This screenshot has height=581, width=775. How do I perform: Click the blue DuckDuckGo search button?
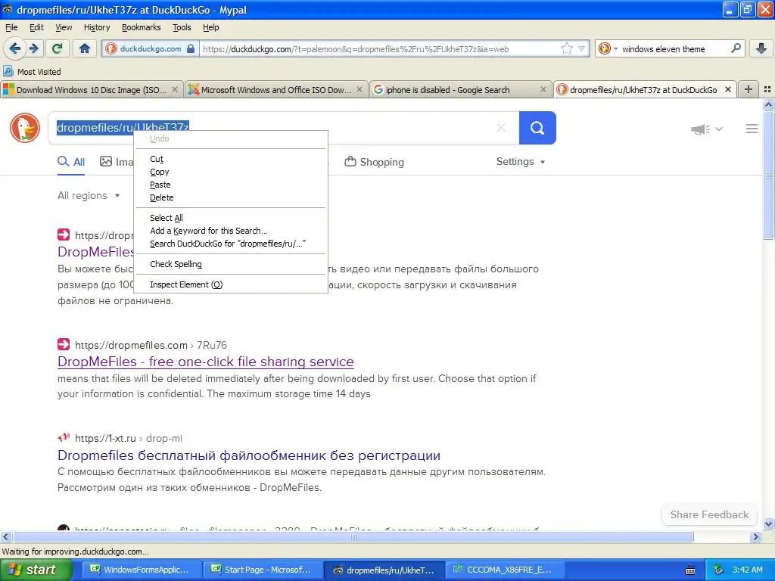tap(537, 128)
